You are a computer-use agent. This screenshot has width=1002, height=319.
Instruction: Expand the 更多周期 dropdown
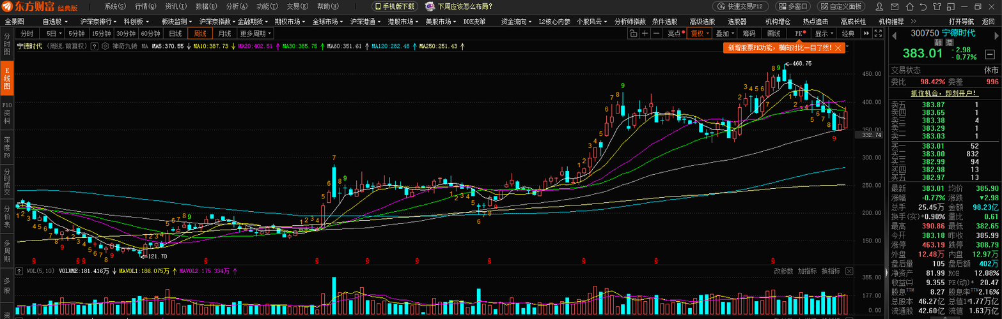click(256, 34)
